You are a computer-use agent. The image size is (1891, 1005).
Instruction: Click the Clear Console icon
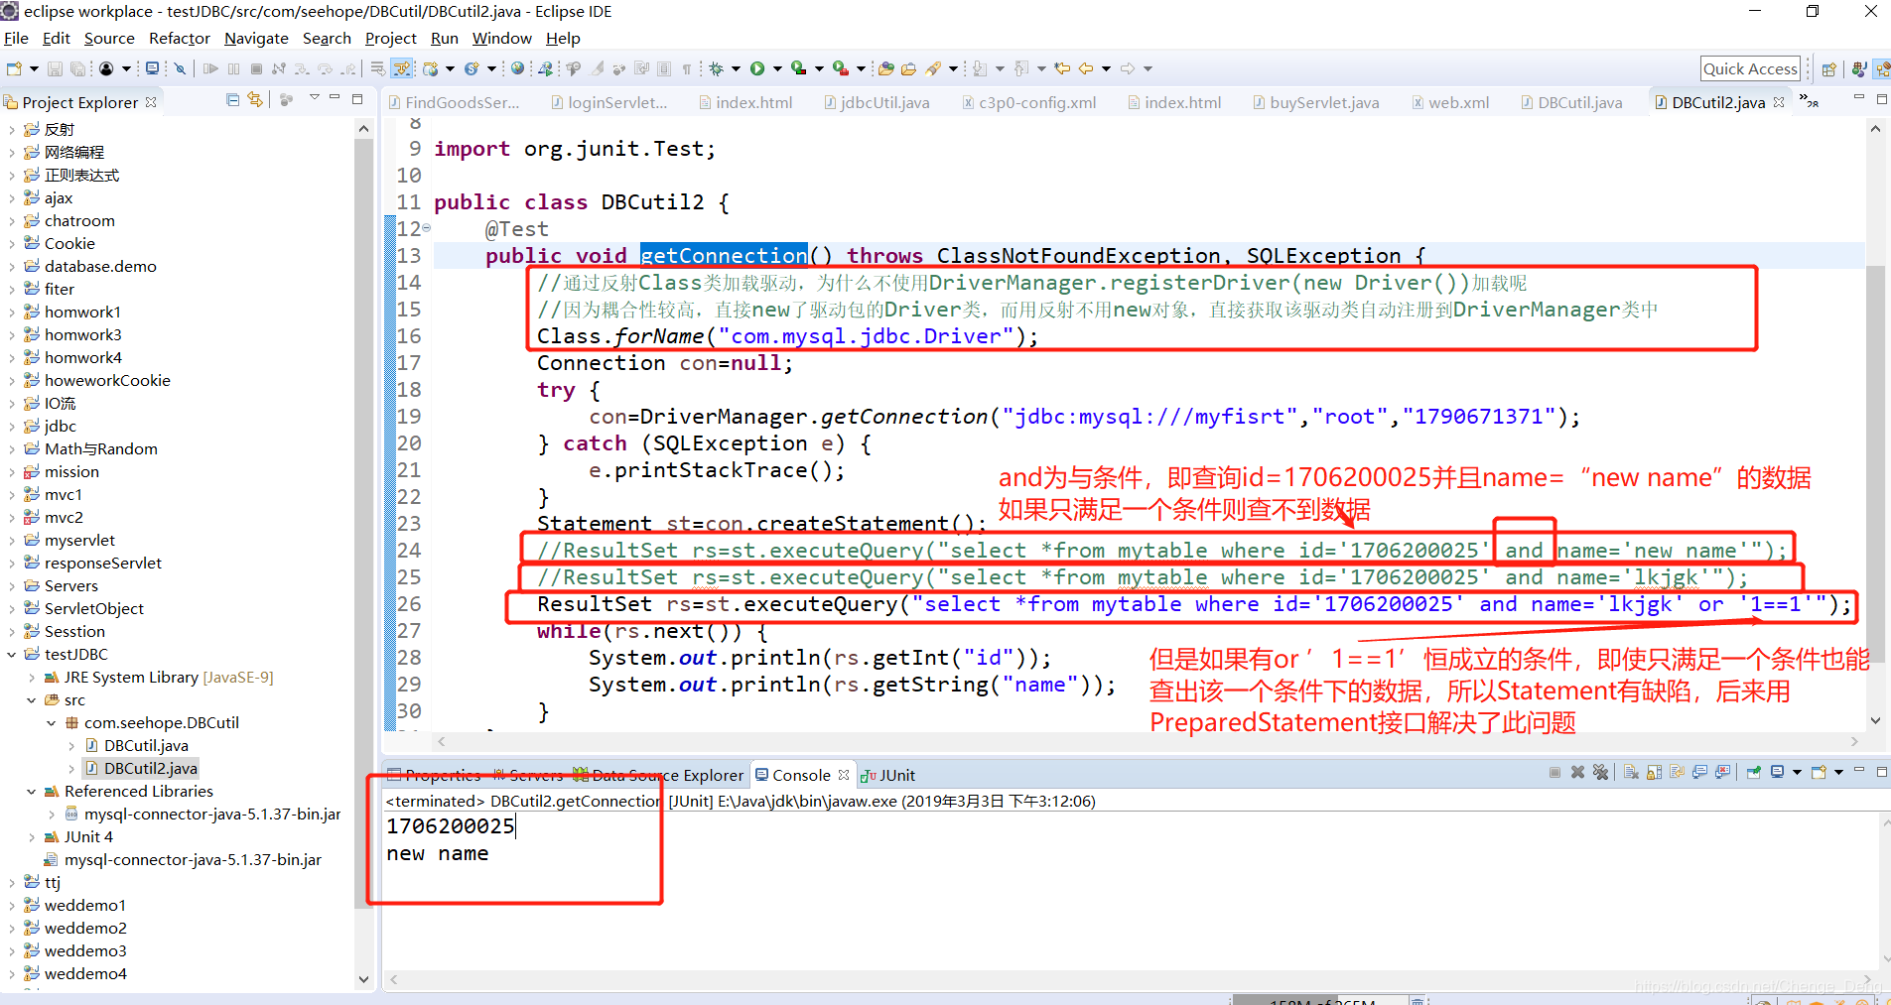1631,772
